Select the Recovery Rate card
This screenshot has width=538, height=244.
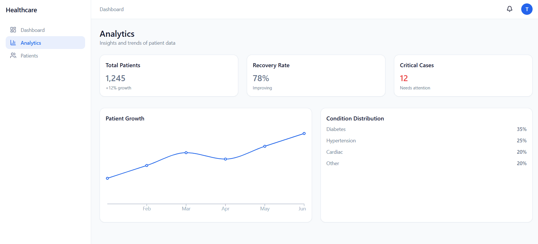316,76
